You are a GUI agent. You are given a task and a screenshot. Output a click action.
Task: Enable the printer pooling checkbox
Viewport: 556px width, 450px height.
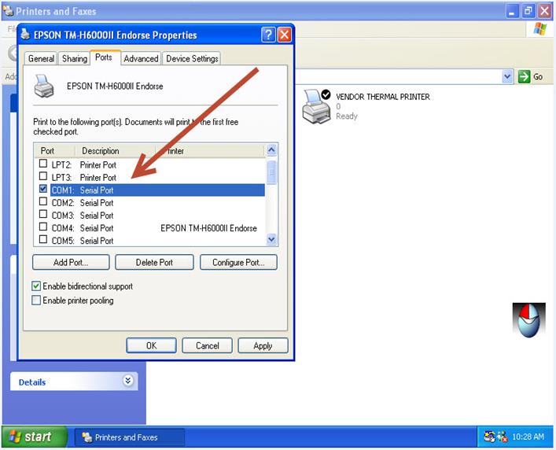point(36,301)
